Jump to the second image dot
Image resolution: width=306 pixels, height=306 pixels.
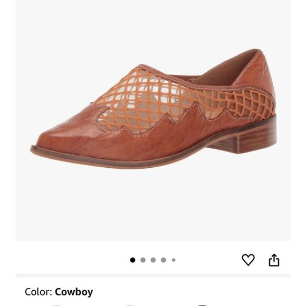143,260
